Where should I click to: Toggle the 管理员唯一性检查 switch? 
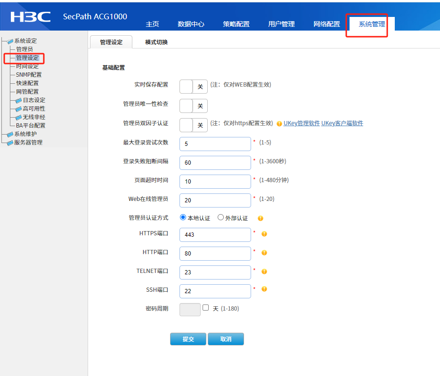coord(193,106)
